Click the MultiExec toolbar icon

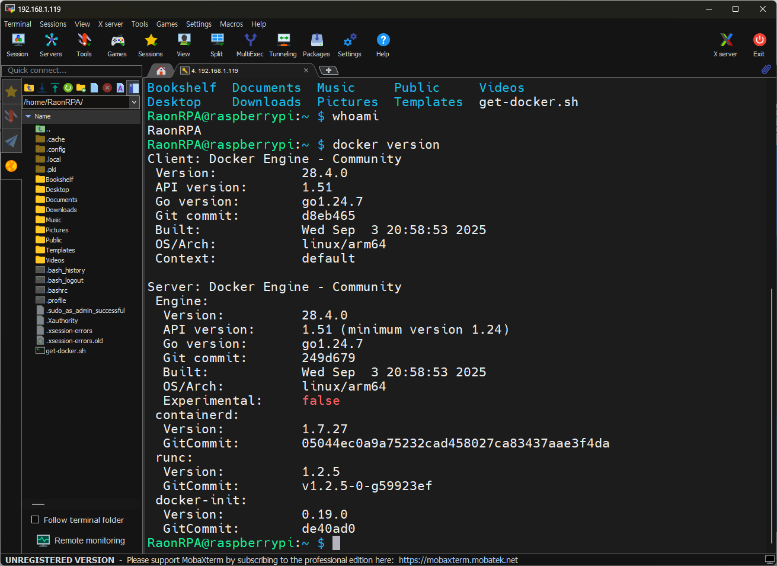(x=250, y=45)
